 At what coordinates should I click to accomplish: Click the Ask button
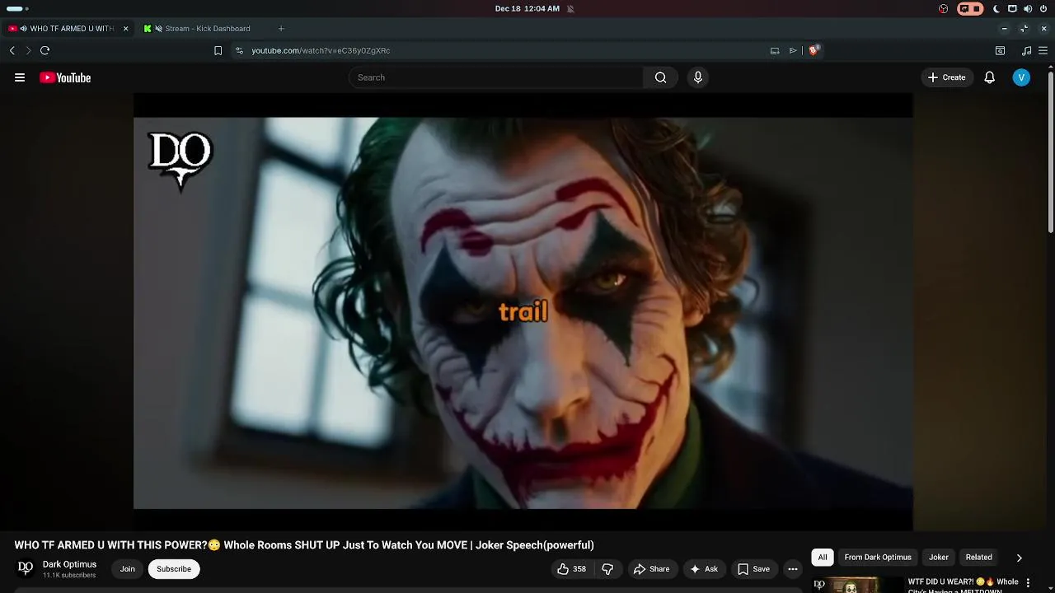[704, 569]
